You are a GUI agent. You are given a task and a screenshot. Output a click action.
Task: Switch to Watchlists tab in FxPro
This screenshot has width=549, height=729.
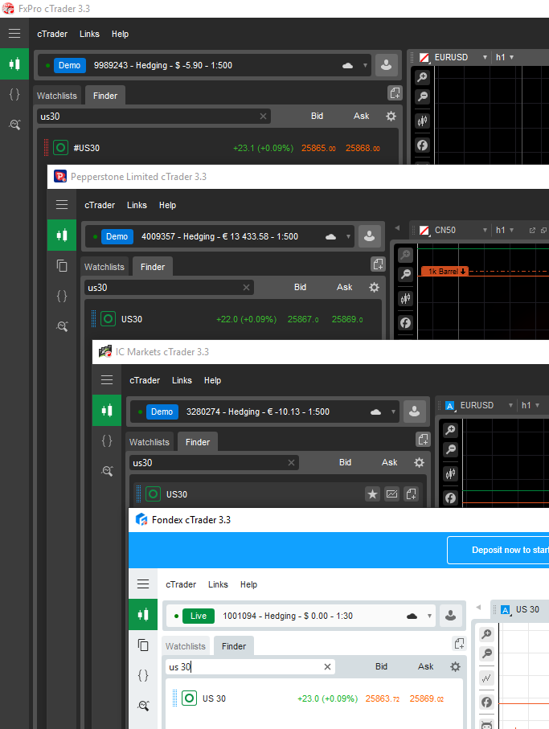tap(57, 96)
